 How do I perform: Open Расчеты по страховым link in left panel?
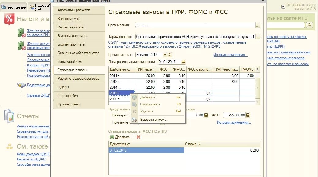point(38,55)
